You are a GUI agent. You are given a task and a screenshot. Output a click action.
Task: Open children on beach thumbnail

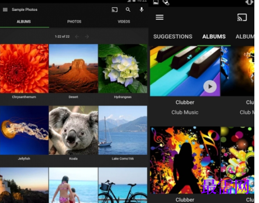(x=73, y=185)
